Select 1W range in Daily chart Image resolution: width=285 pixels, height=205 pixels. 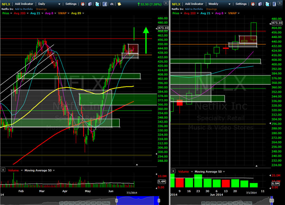(94, 203)
